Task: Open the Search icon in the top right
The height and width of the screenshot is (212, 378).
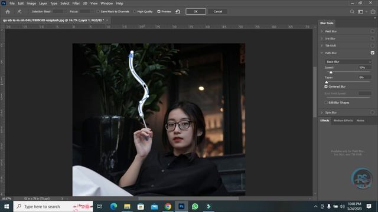Action: click(x=352, y=12)
